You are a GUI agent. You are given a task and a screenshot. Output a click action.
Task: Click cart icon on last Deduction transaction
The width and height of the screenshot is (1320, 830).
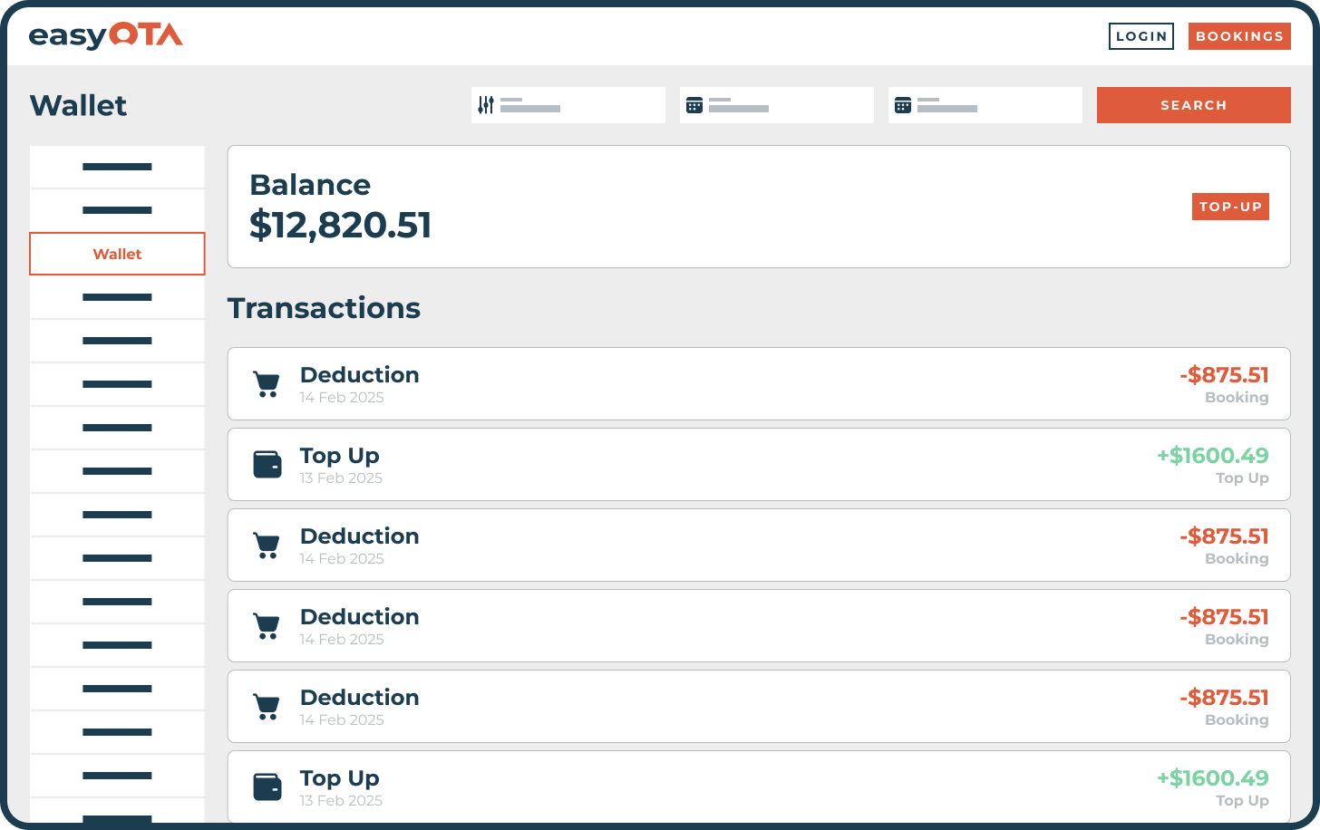(266, 707)
